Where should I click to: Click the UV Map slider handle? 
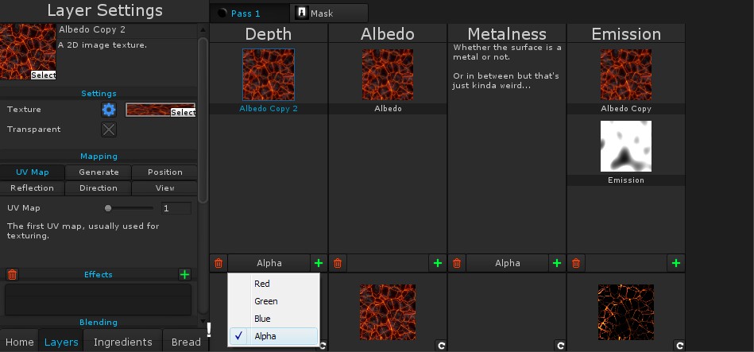pyautogui.click(x=108, y=208)
